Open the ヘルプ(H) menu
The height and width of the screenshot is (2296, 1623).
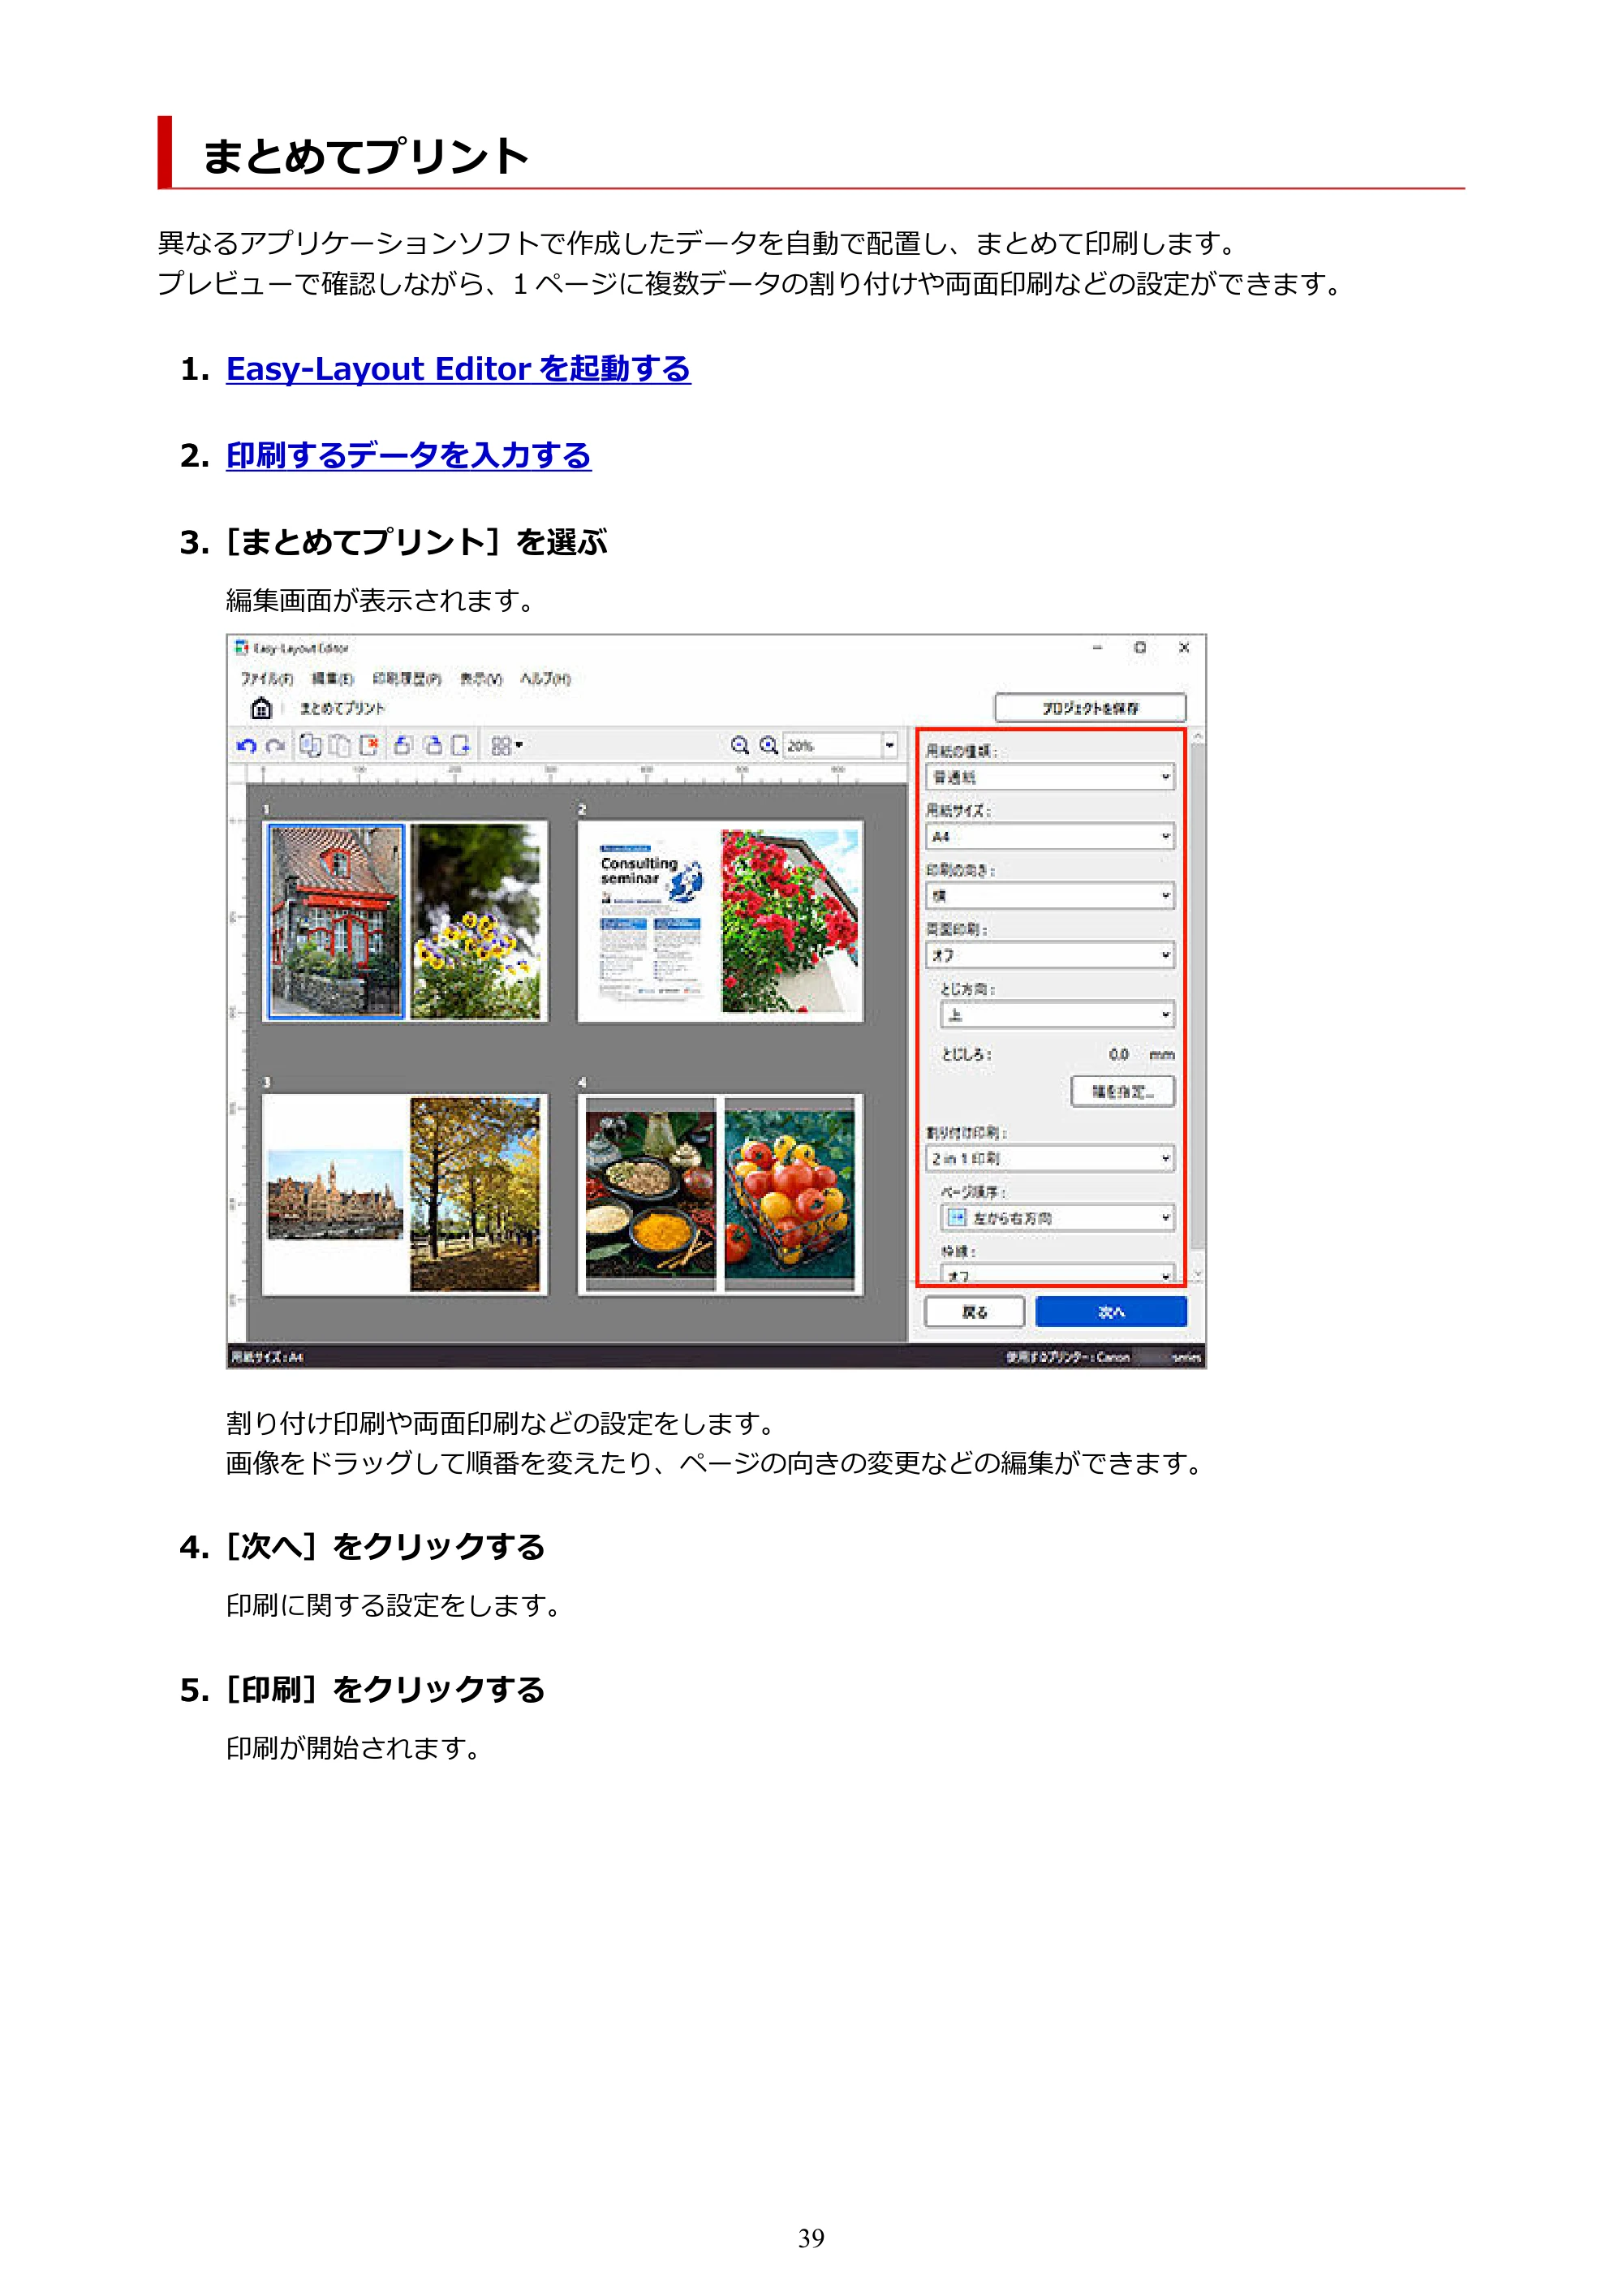point(545,678)
